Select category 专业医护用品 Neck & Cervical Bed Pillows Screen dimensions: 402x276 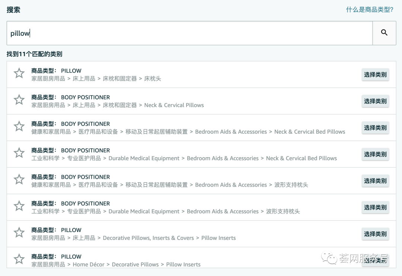coord(375,154)
